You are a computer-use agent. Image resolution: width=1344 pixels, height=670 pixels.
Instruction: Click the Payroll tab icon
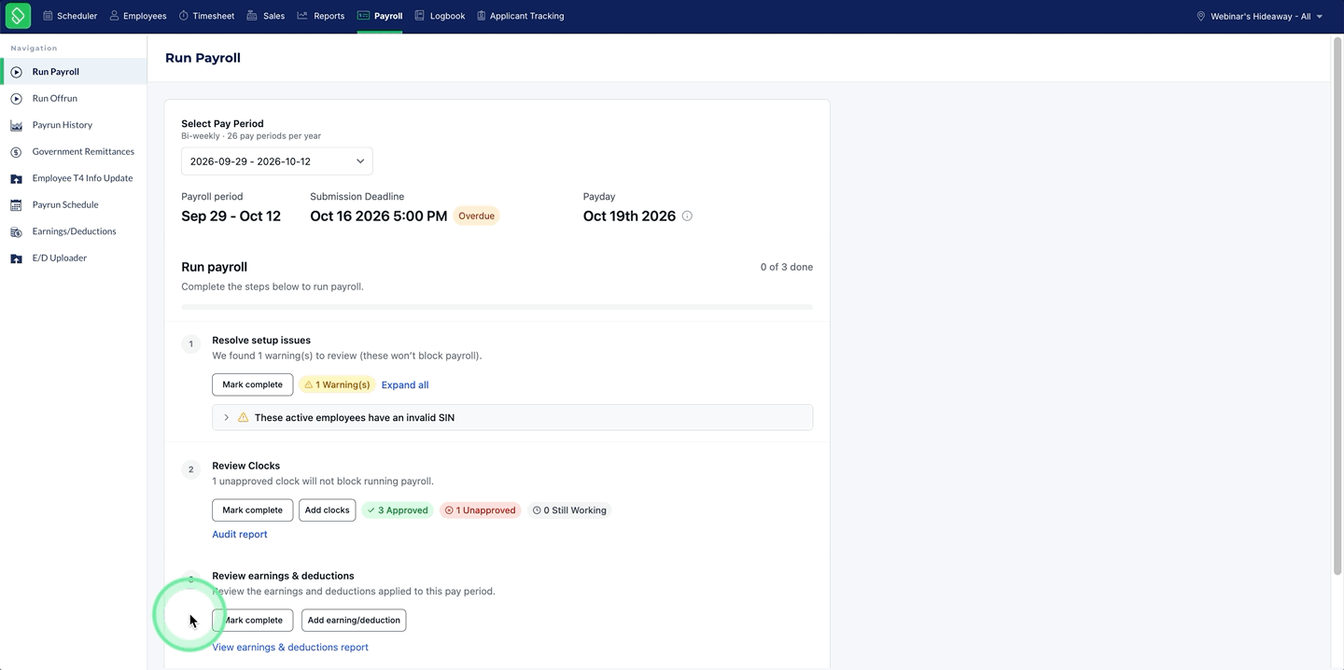pos(364,16)
